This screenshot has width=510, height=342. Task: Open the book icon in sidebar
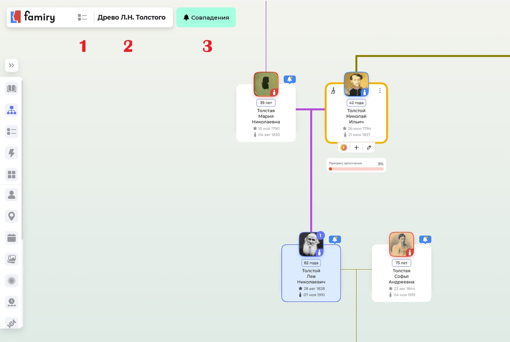coord(12,89)
